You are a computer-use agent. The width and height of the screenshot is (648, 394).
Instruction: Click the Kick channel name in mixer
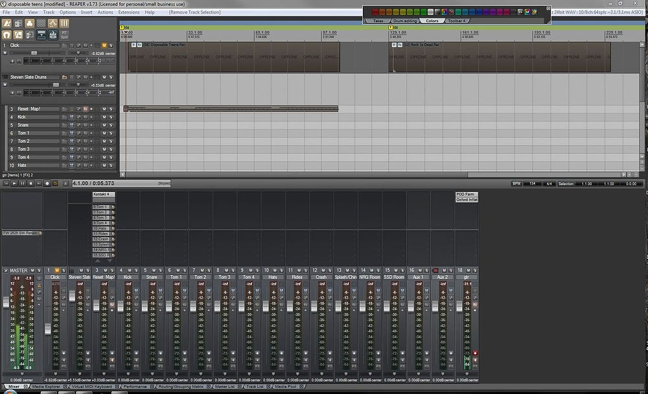coord(128,278)
